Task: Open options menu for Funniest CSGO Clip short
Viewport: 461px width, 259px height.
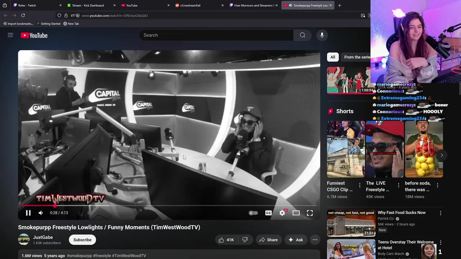Action: pyautogui.click(x=359, y=185)
